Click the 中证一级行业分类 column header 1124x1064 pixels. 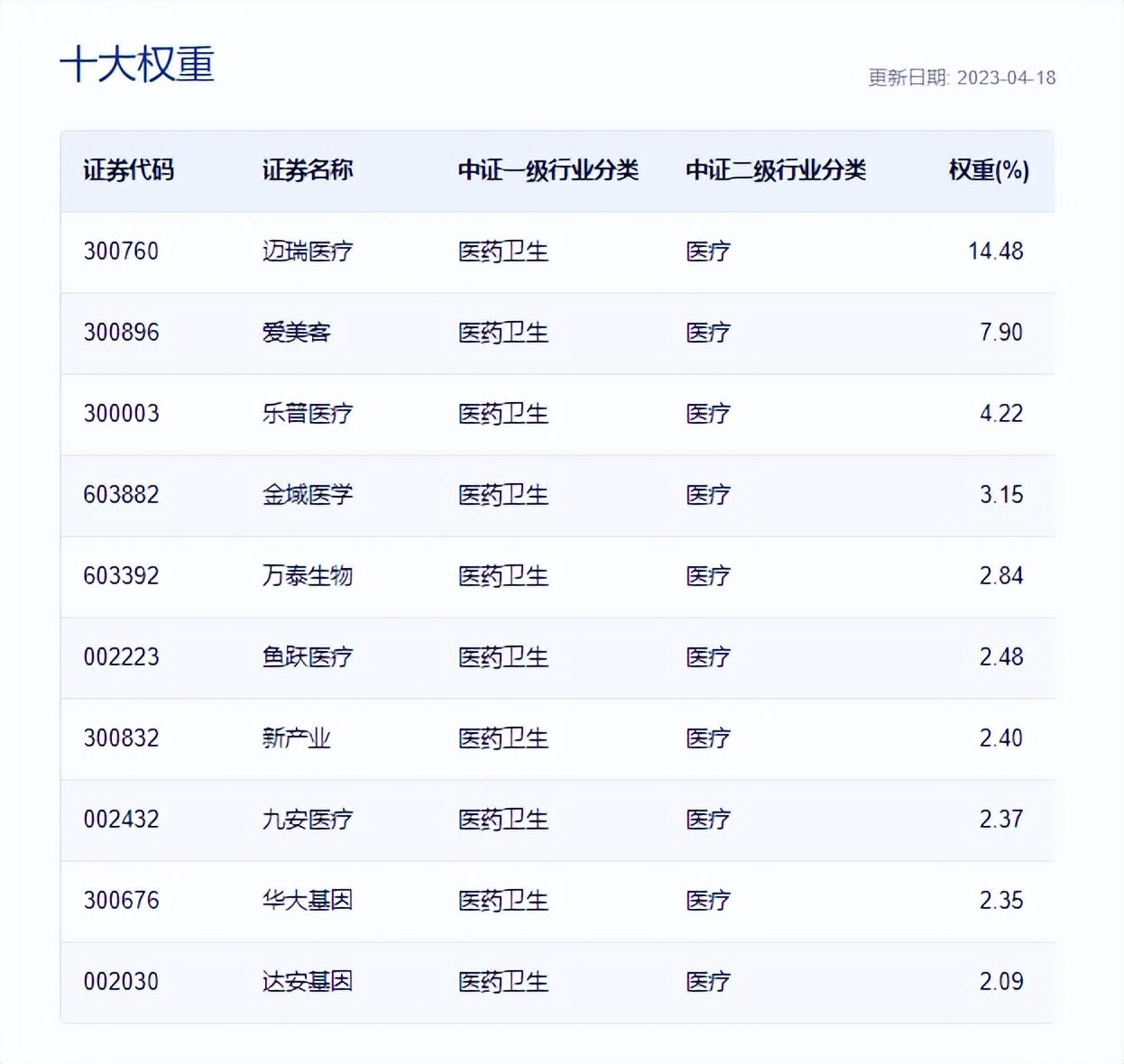(548, 170)
